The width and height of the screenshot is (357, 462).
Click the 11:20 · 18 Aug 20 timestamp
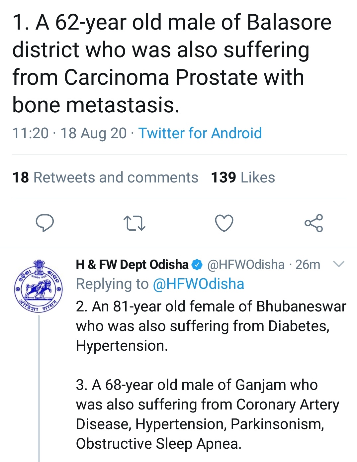pos(69,133)
